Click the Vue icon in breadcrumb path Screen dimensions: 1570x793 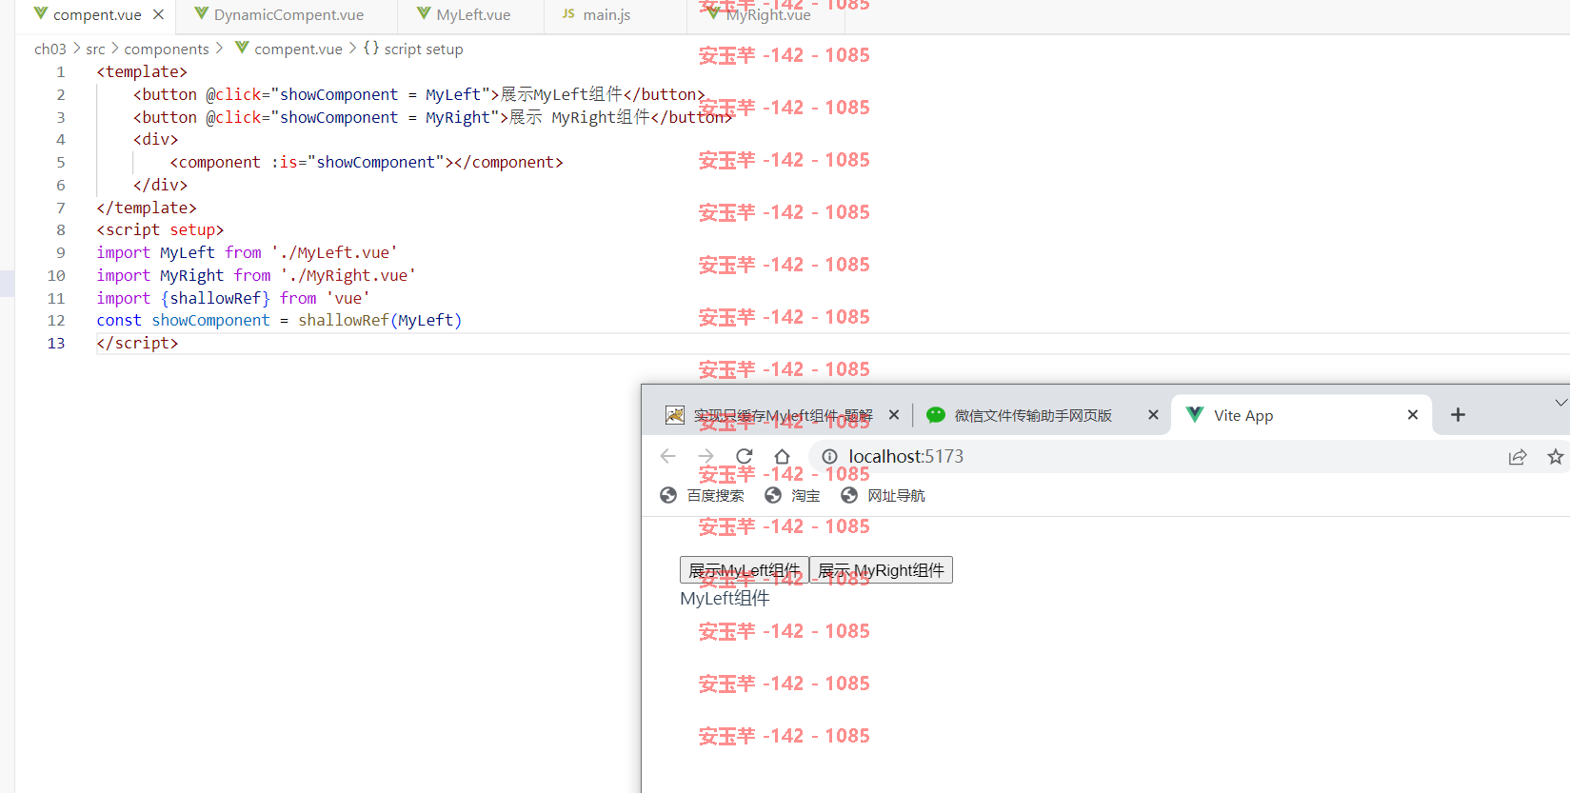[242, 49]
